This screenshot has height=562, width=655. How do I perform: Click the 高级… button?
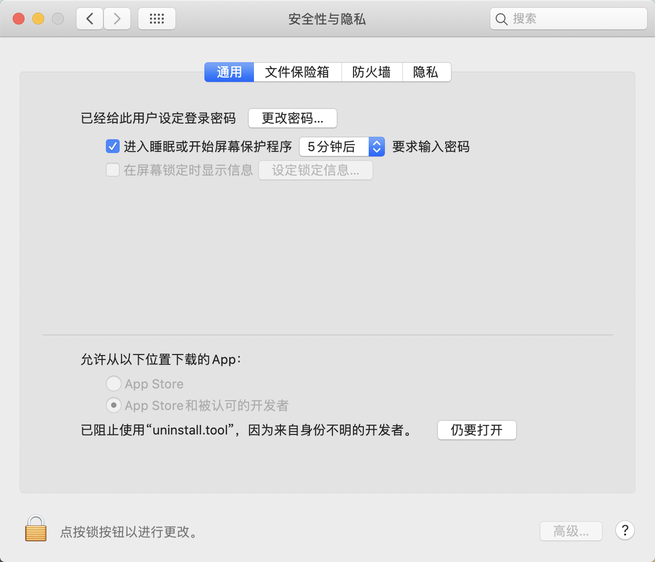click(x=571, y=531)
